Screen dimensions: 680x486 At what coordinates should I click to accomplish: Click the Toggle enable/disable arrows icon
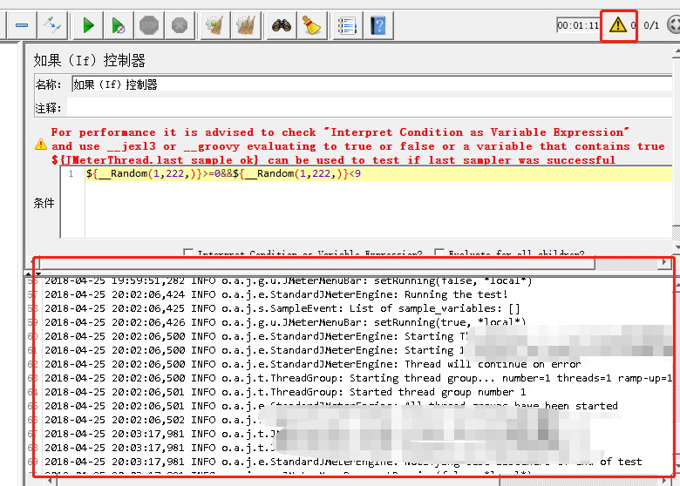coord(52,25)
